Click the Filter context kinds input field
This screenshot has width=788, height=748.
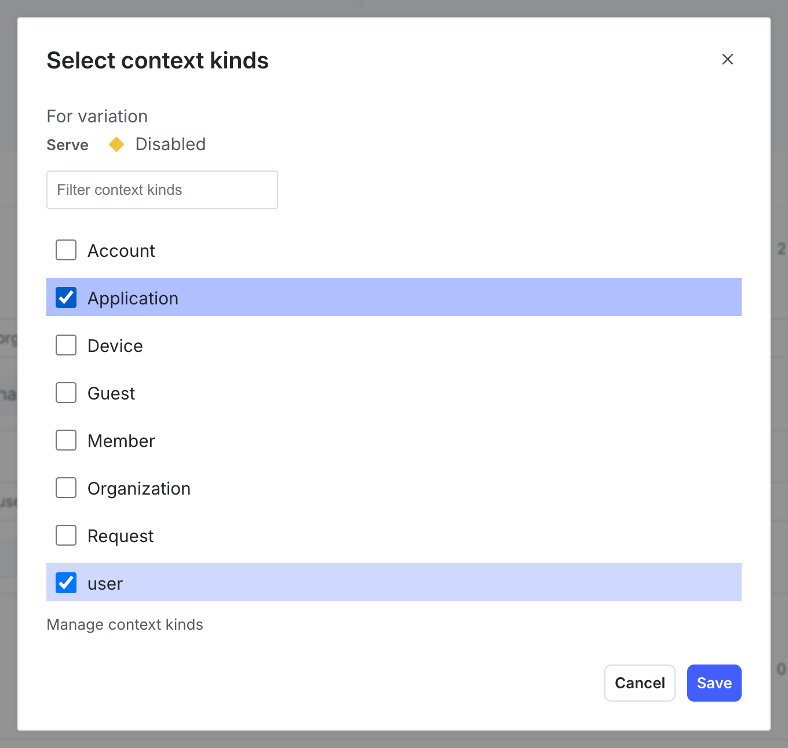click(x=162, y=190)
